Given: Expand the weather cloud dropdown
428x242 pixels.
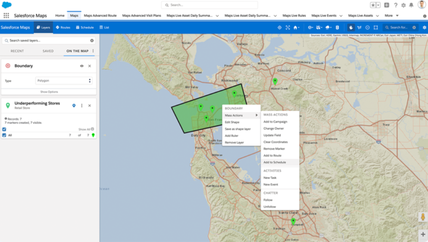Looking at the screenshot, I should (x=328, y=27).
